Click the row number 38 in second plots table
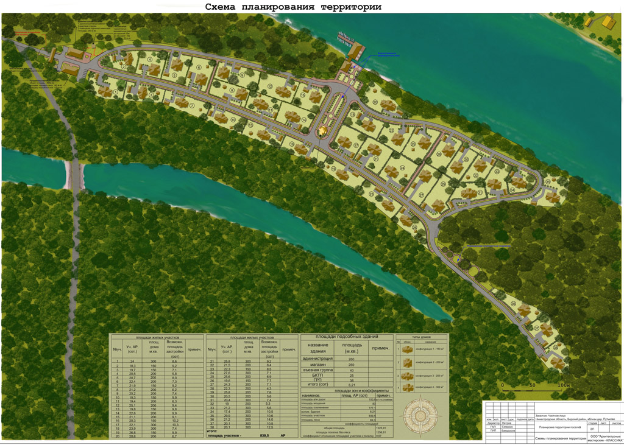The height and width of the screenshot is (445, 624). tap(211, 427)
